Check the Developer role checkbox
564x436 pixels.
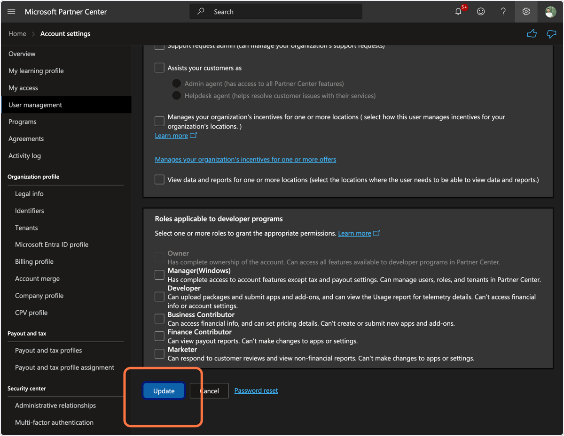pos(159,297)
